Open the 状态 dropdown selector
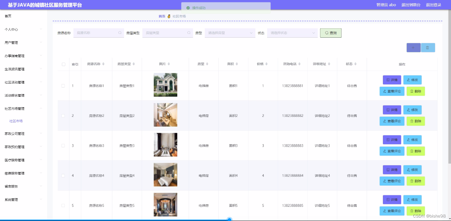Screen dimensions: 451x221 292,33
